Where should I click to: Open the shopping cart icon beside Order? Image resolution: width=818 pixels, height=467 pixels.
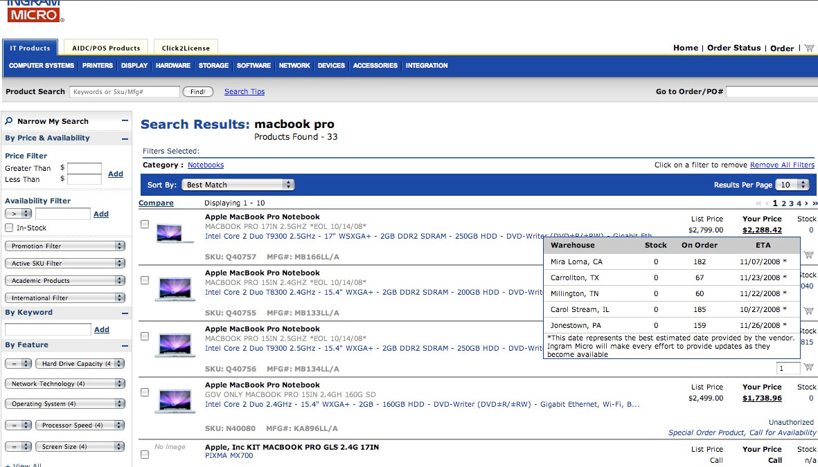click(x=809, y=48)
